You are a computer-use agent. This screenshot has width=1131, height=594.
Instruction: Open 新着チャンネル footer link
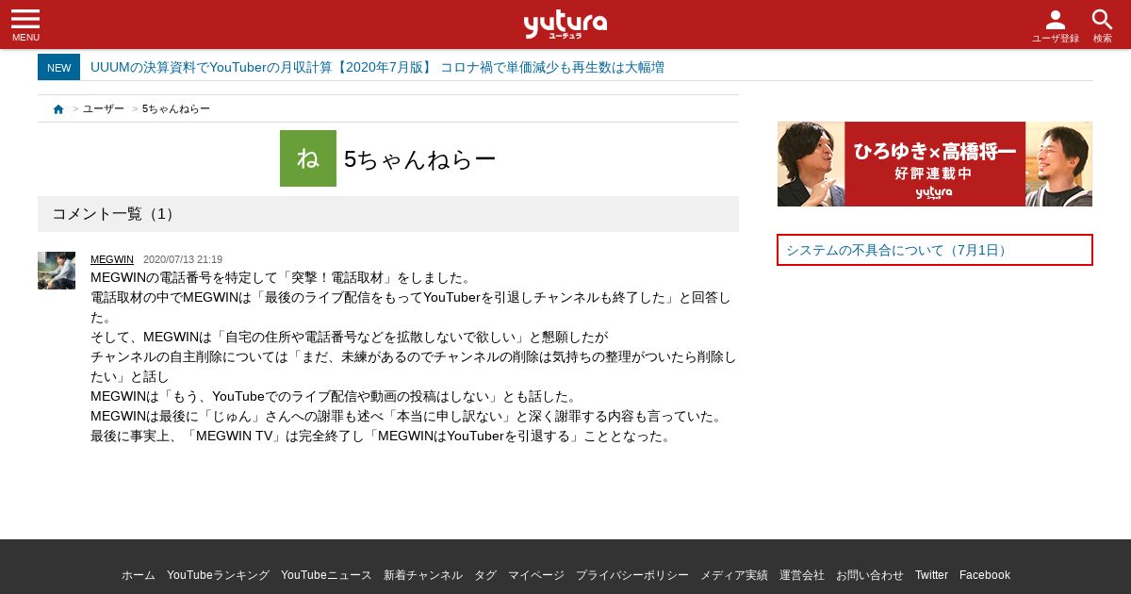(x=423, y=575)
